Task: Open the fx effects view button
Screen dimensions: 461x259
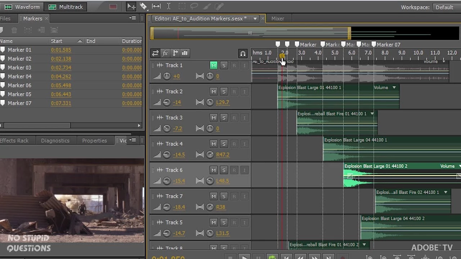Action: click(x=165, y=53)
